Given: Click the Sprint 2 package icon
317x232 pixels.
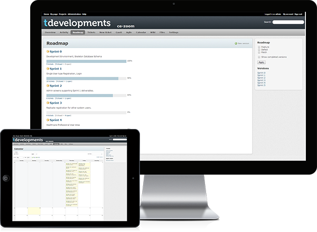Looking at the screenshot, I should point(48,86).
